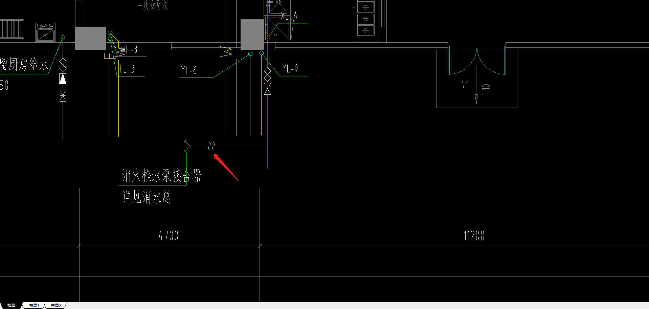Select the 4700 dimension value

coord(169,236)
